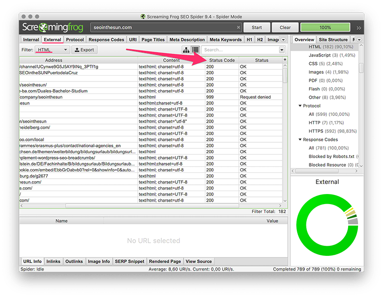The width and height of the screenshot is (383, 297).
Task: Switch to the Response Codes tab
Action: coord(106,40)
